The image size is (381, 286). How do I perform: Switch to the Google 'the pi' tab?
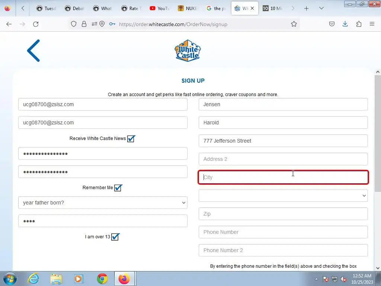(216, 9)
